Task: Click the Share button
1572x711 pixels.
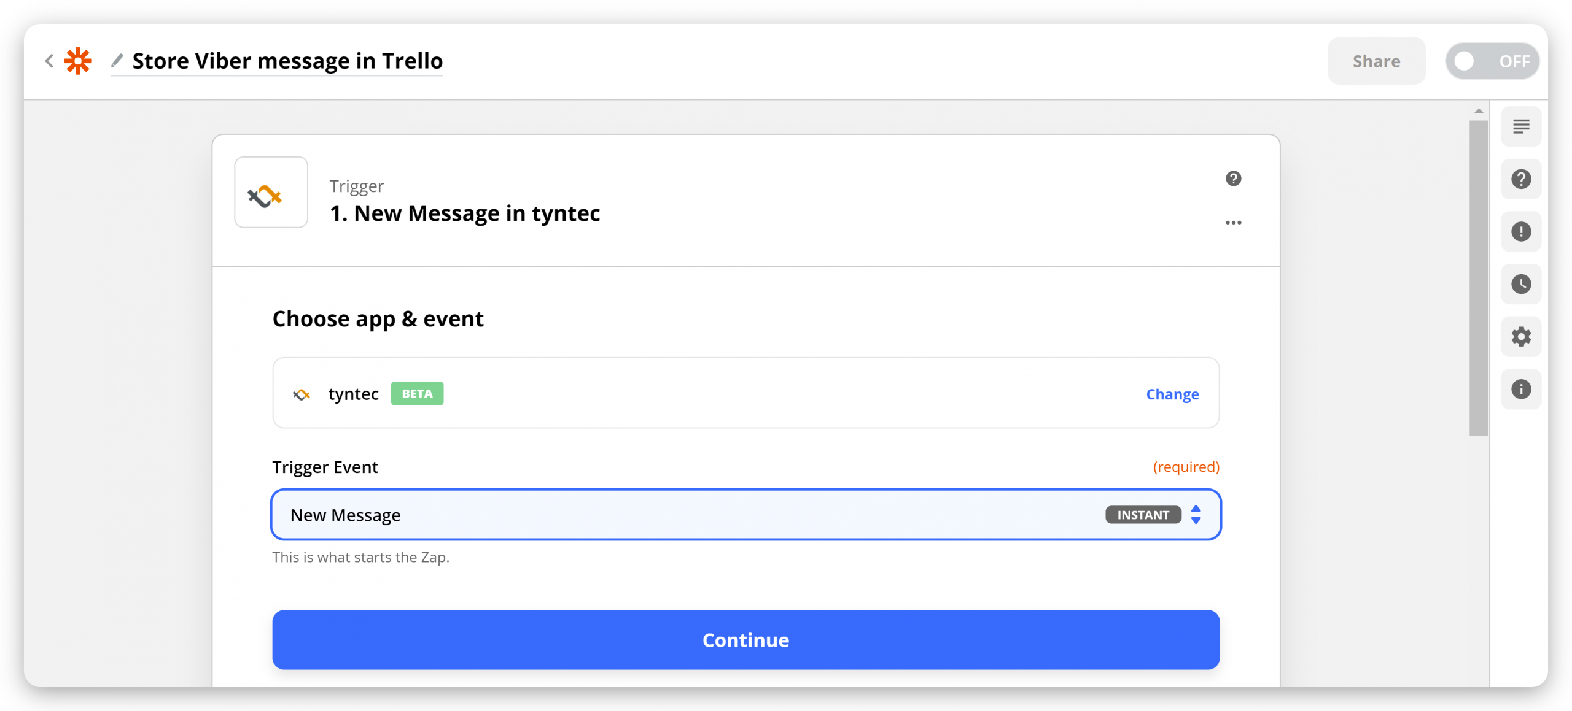Action: (1376, 61)
